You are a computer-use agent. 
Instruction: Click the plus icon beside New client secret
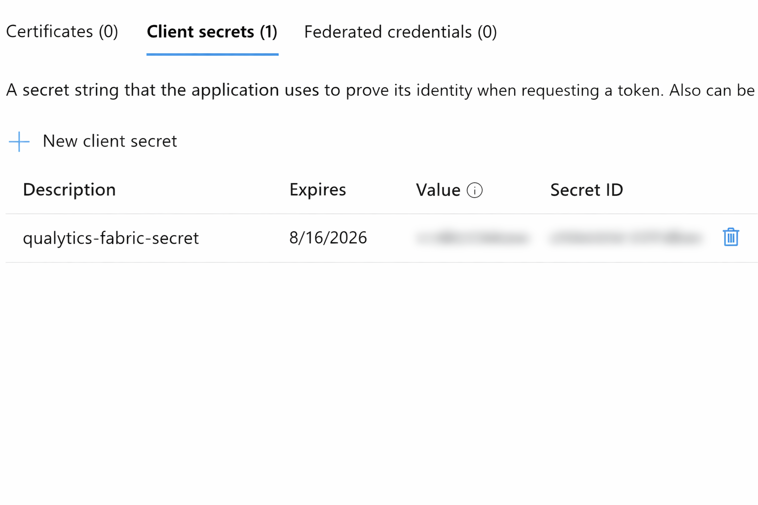point(19,142)
